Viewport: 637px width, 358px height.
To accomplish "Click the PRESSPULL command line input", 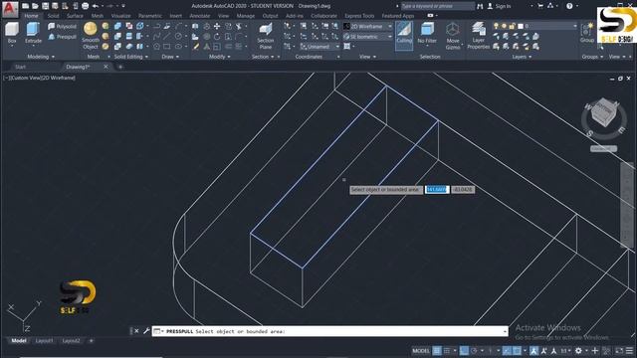I will 329,331.
